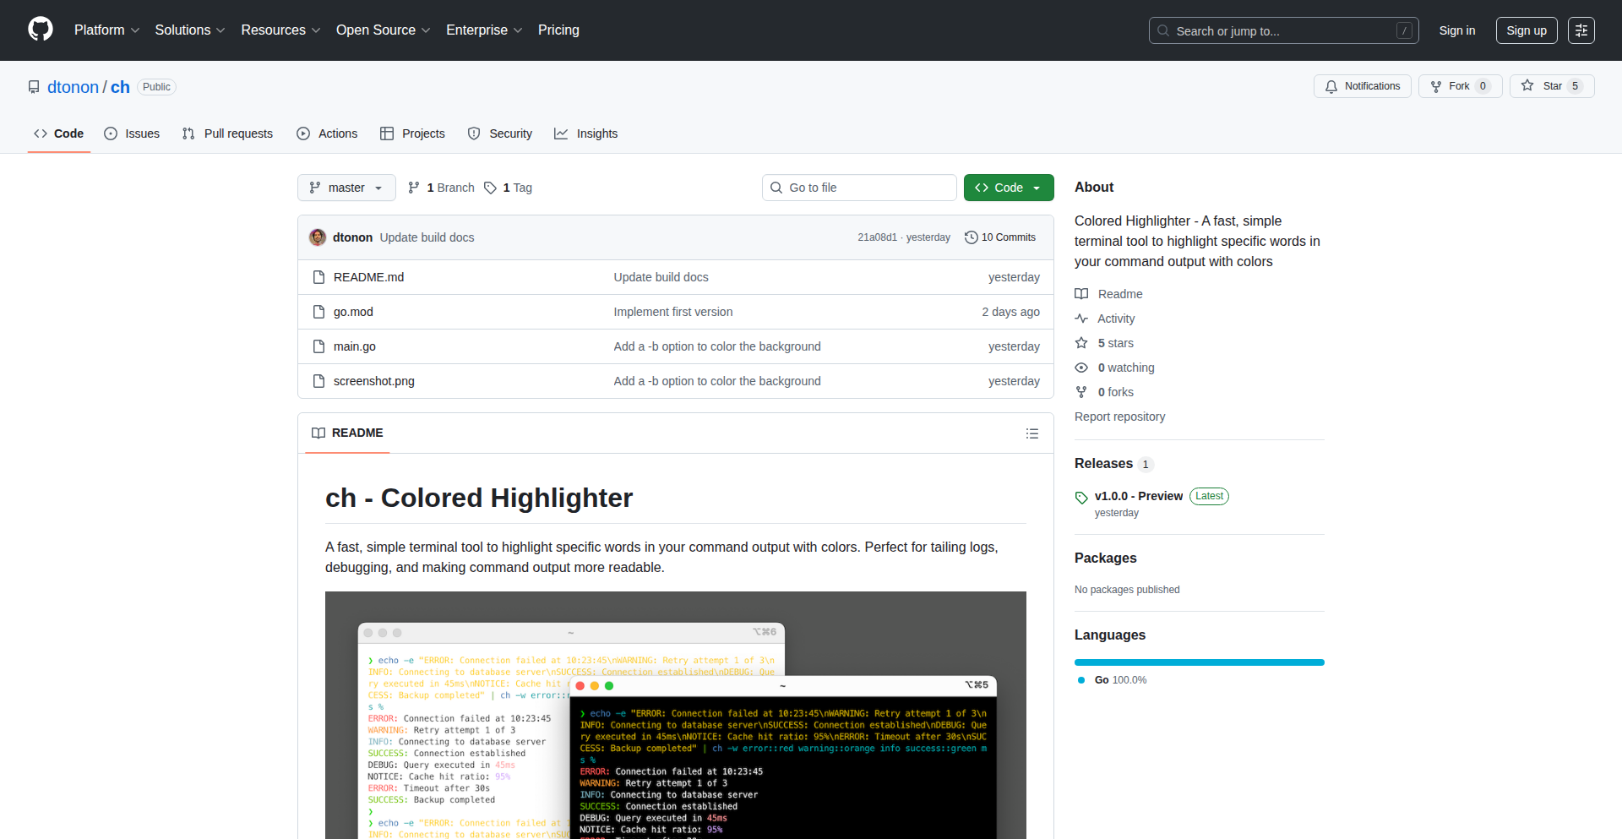Click the dtonon avatar image
The width and height of the screenshot is (1622, 839).
tap(318, 237)
